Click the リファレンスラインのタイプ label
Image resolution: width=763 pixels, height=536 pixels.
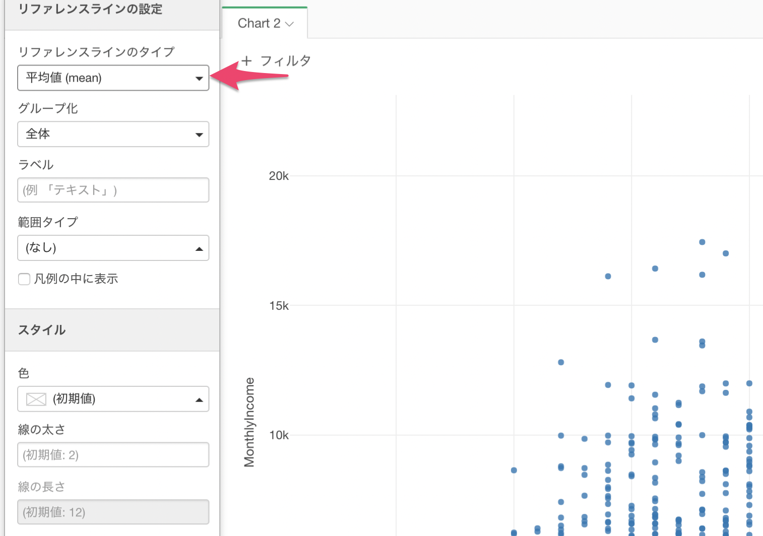point(96,52)
